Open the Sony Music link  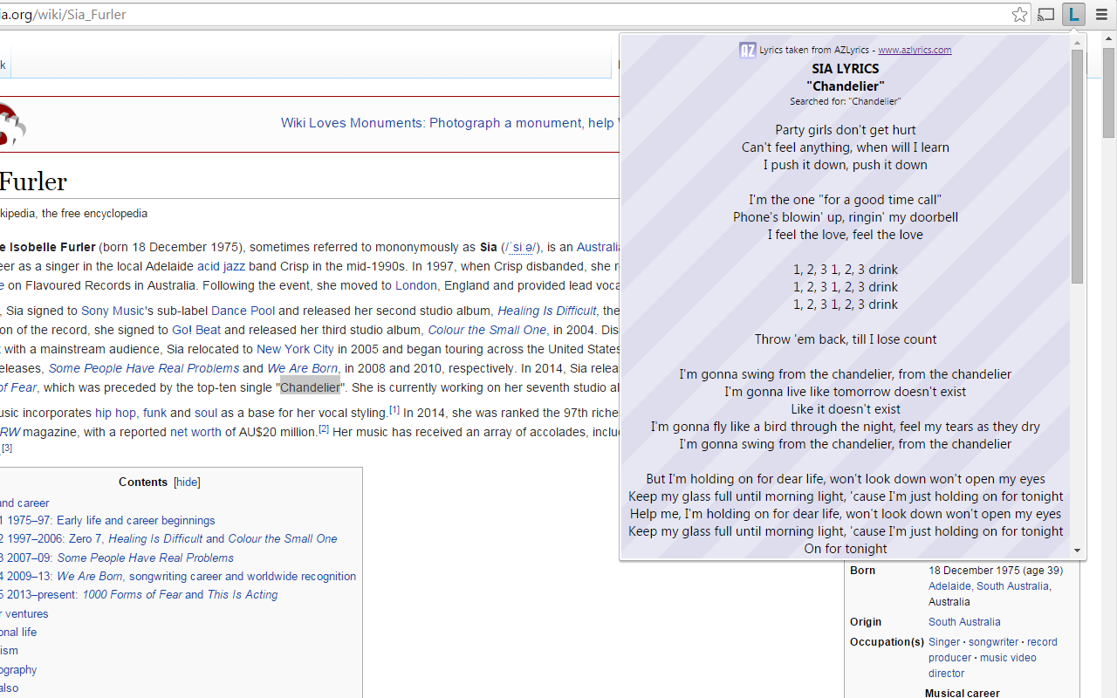(113, 311)
